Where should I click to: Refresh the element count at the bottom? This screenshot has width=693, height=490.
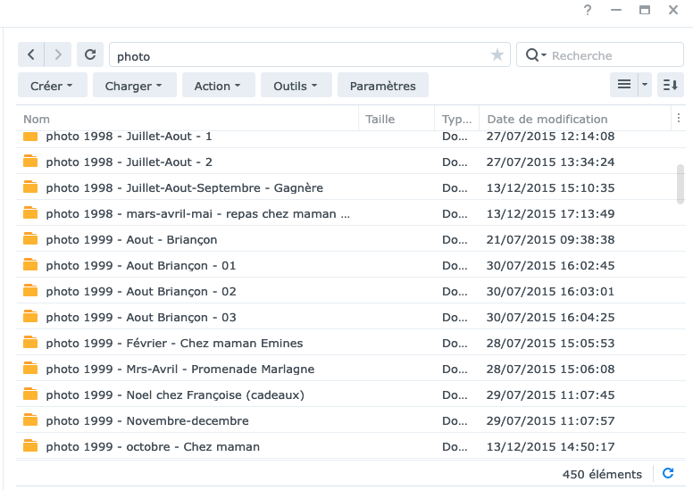[668, 473]
